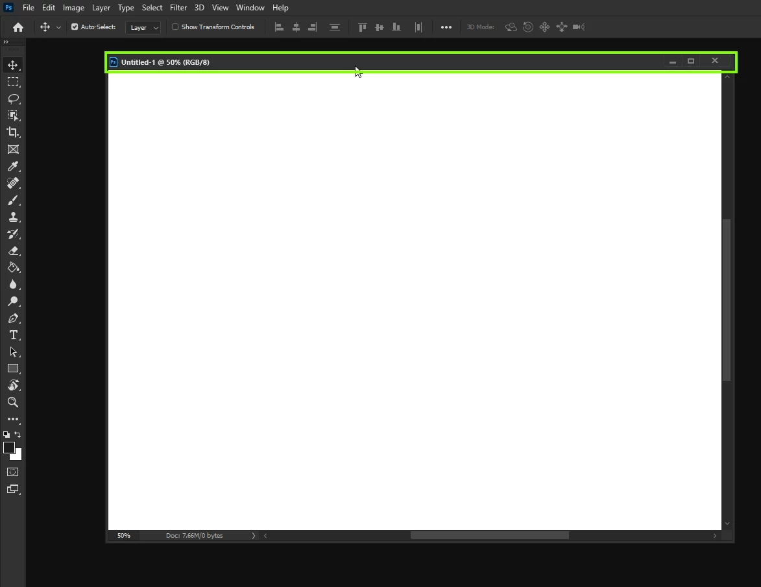This screenshot has height=587, width=761.
Task: Select the Crop tool
Action: coord(13,132)
